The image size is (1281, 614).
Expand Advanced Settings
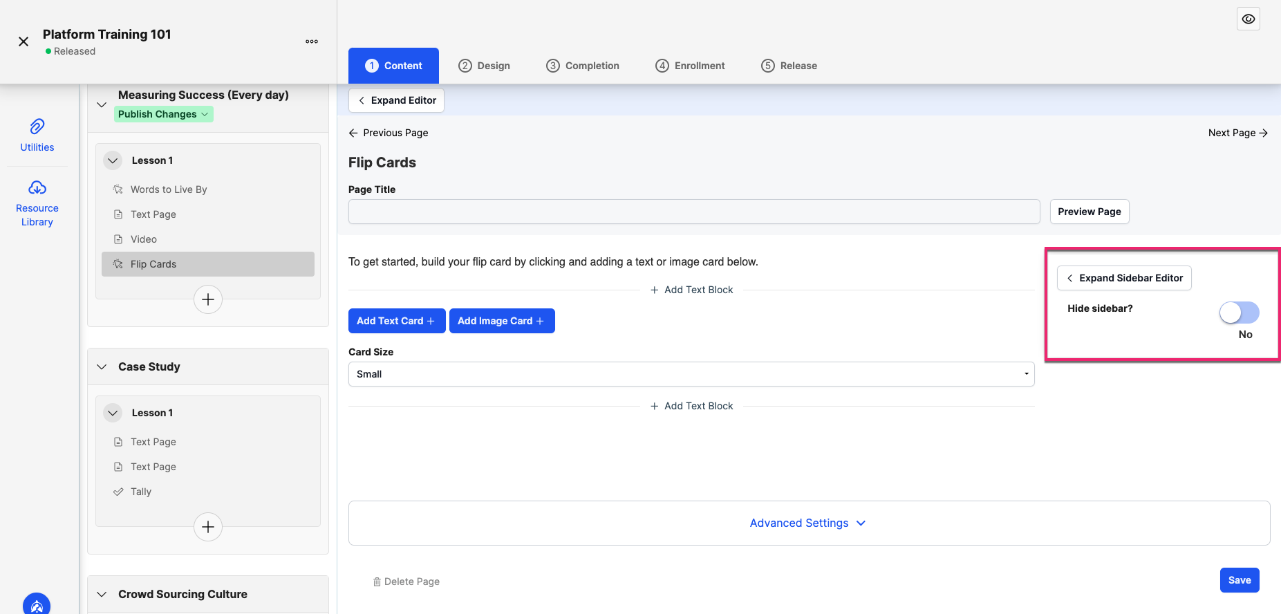tap(809, 523)
